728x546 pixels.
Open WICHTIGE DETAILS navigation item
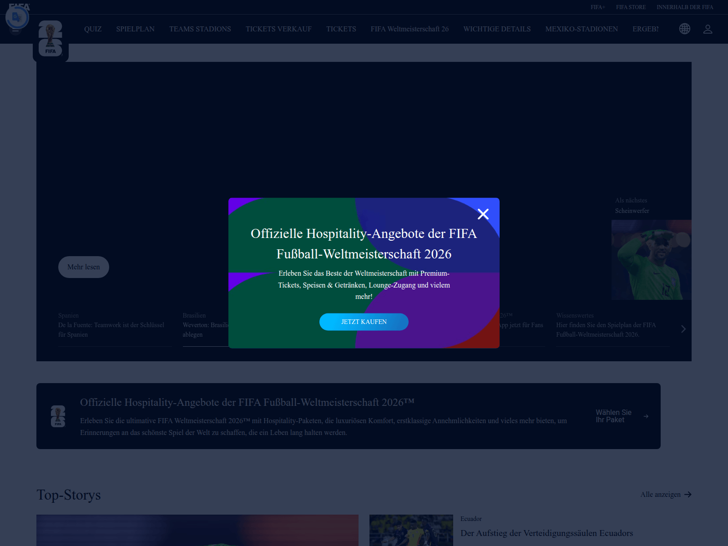[497, 29]
